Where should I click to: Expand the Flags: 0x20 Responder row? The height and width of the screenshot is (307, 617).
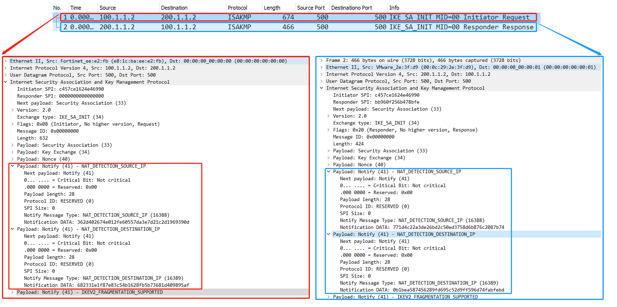click(x=328, y=130)
